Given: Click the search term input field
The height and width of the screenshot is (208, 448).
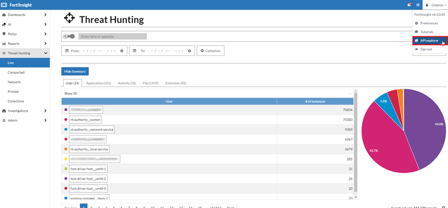Looking at the screenshot, I should coord(112,36).
